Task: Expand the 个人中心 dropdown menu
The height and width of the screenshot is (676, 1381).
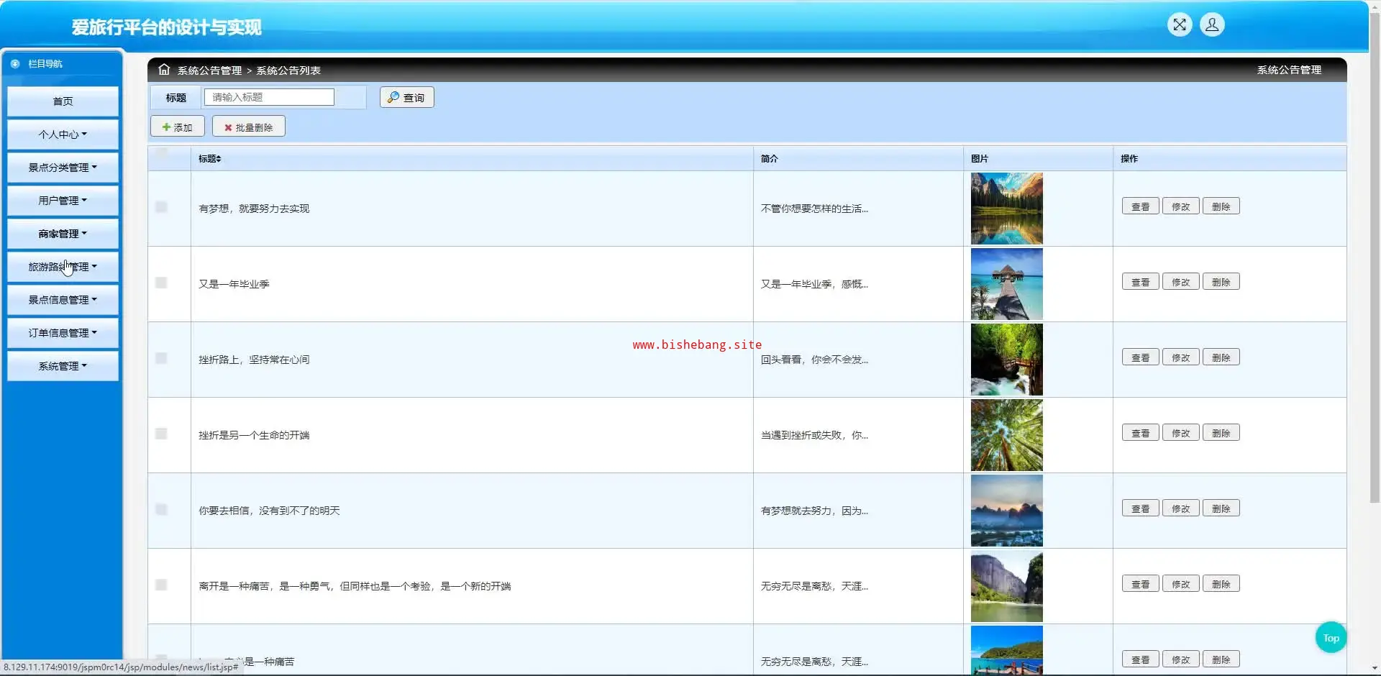Action: 63,134
